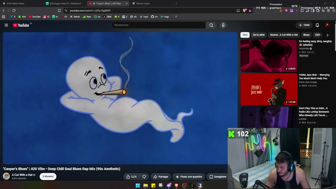Open the Brave Shields lion icon
This screenshot has height=189, width=336.
tap(245, 10)
